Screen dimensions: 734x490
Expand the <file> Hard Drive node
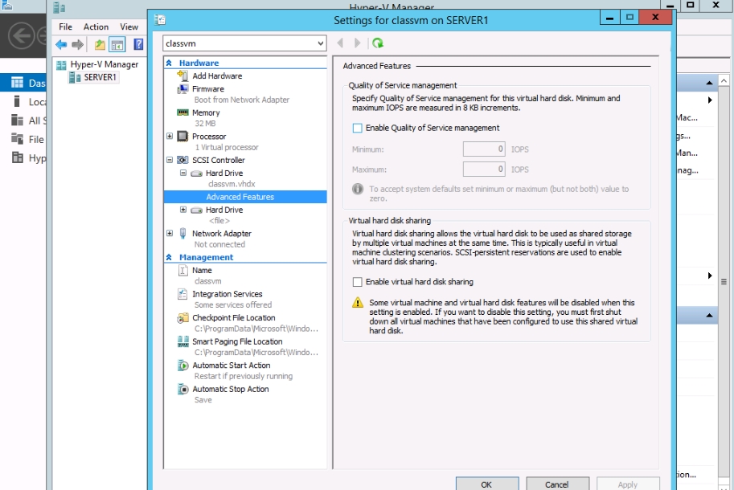(x=183, y=210)
